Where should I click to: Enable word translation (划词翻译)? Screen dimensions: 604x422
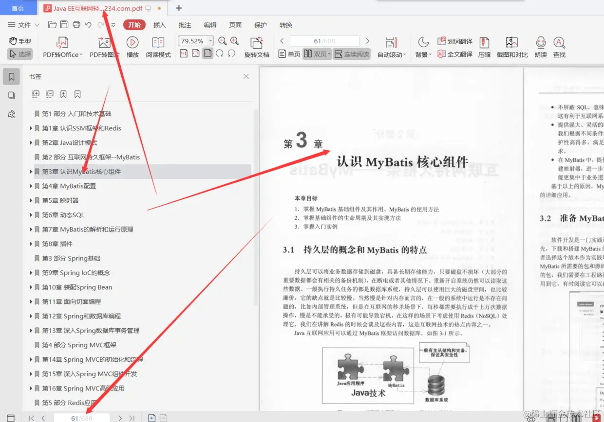[455, 41]
